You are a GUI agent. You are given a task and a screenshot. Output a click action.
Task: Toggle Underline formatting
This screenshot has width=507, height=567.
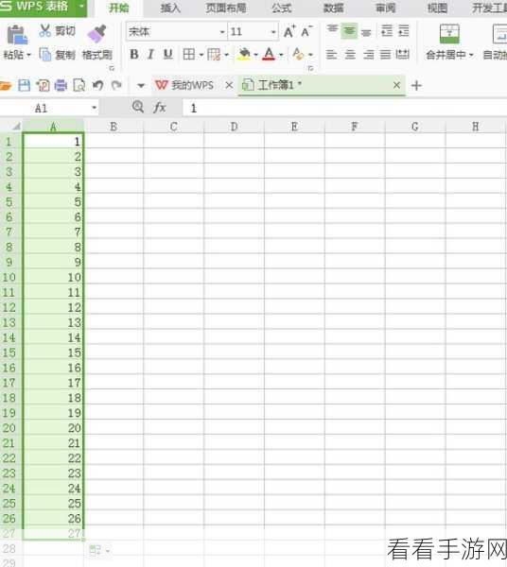click(167, 54)
